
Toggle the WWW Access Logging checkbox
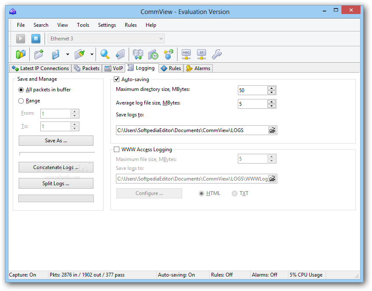click(x=116, y=149)
